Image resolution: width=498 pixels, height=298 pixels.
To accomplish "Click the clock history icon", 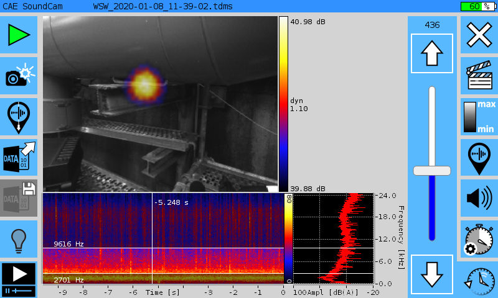I will [479, 279].
